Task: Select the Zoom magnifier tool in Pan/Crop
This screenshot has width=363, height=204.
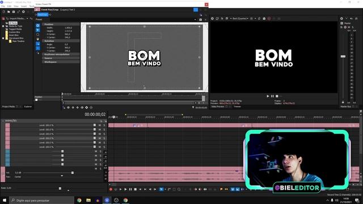Action: (38, 35)
